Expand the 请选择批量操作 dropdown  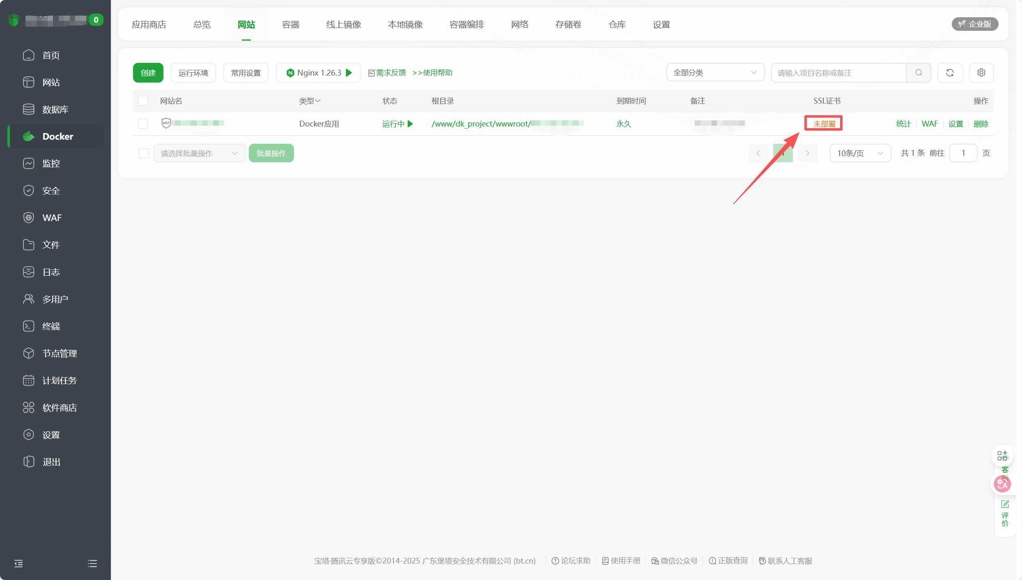coord(199,153)
